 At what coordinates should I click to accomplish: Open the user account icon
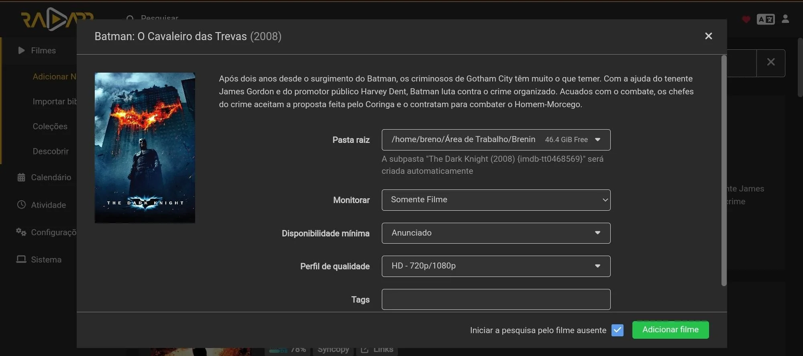coord(785,19)
